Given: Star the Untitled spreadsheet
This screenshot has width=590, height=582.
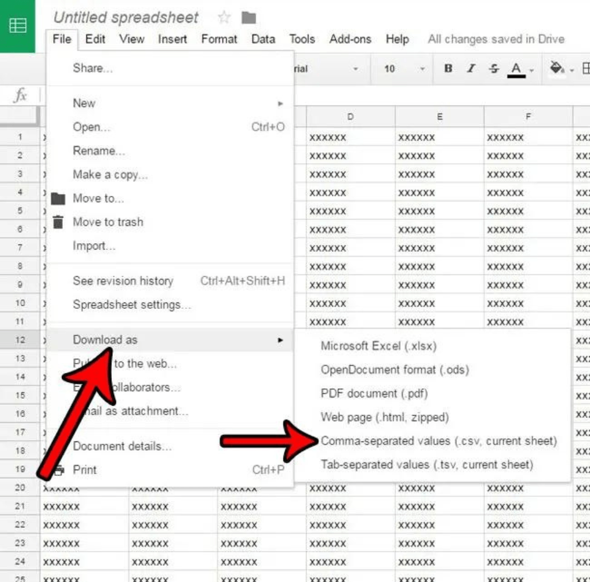Looking at the screenshot, I should click(224, 18).
